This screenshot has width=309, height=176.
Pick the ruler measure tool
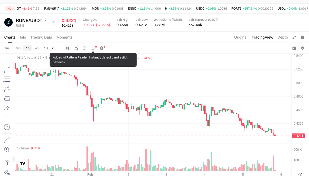coord(7,140)
